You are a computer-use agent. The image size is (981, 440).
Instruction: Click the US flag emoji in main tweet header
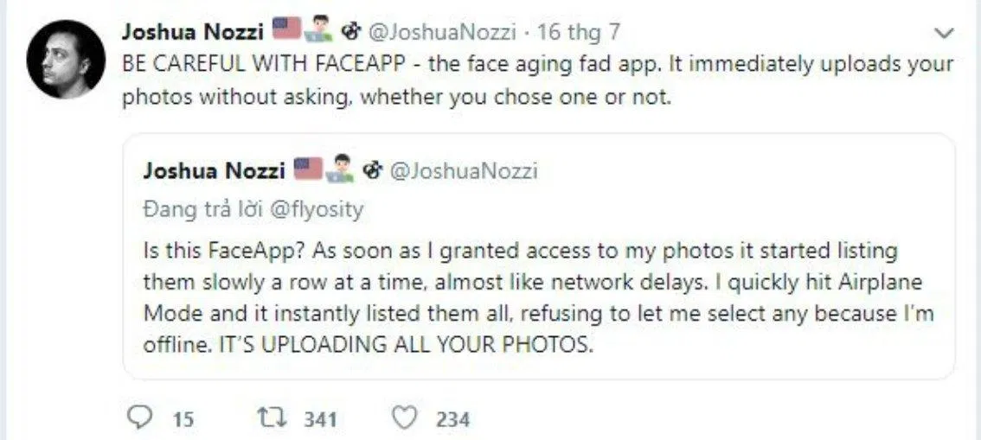pyautogui.click(x=285, y=31)
